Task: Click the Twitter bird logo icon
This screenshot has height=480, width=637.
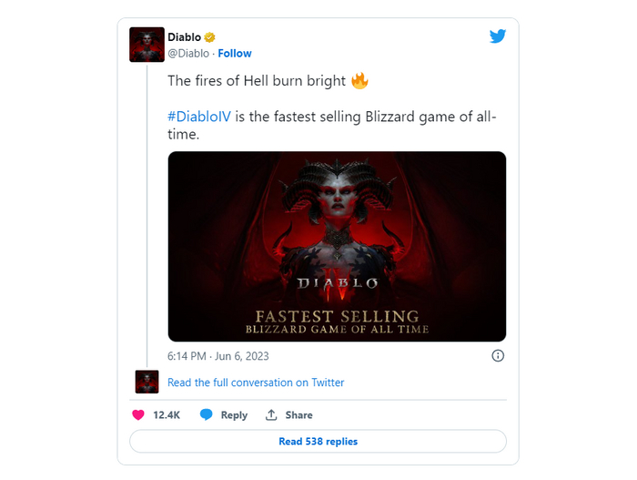Action: point(498,36)
